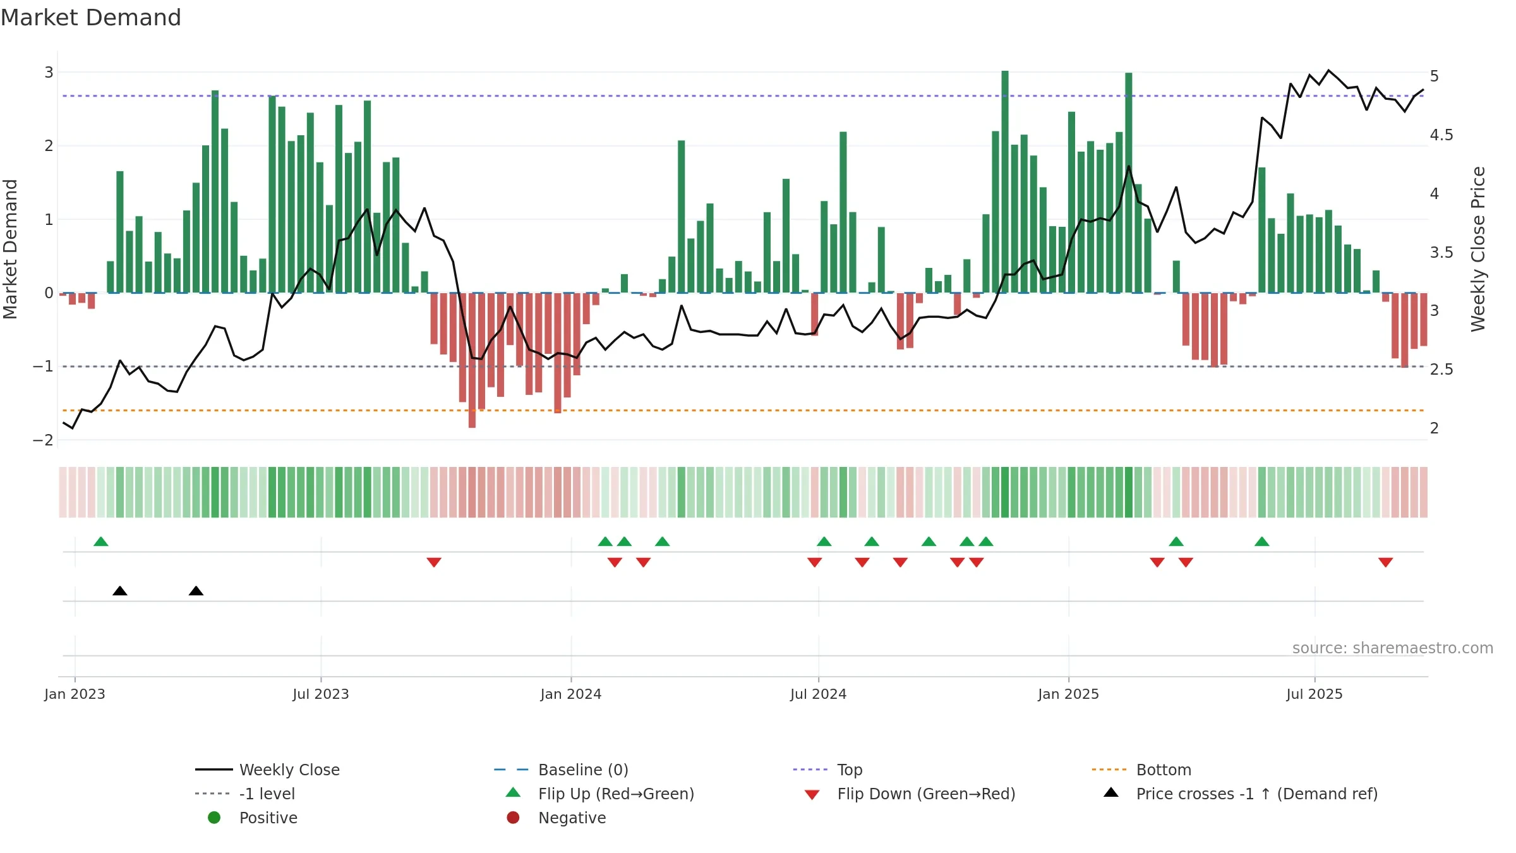Click the Jul 2024 x-axis label

[x=819, y=694]
